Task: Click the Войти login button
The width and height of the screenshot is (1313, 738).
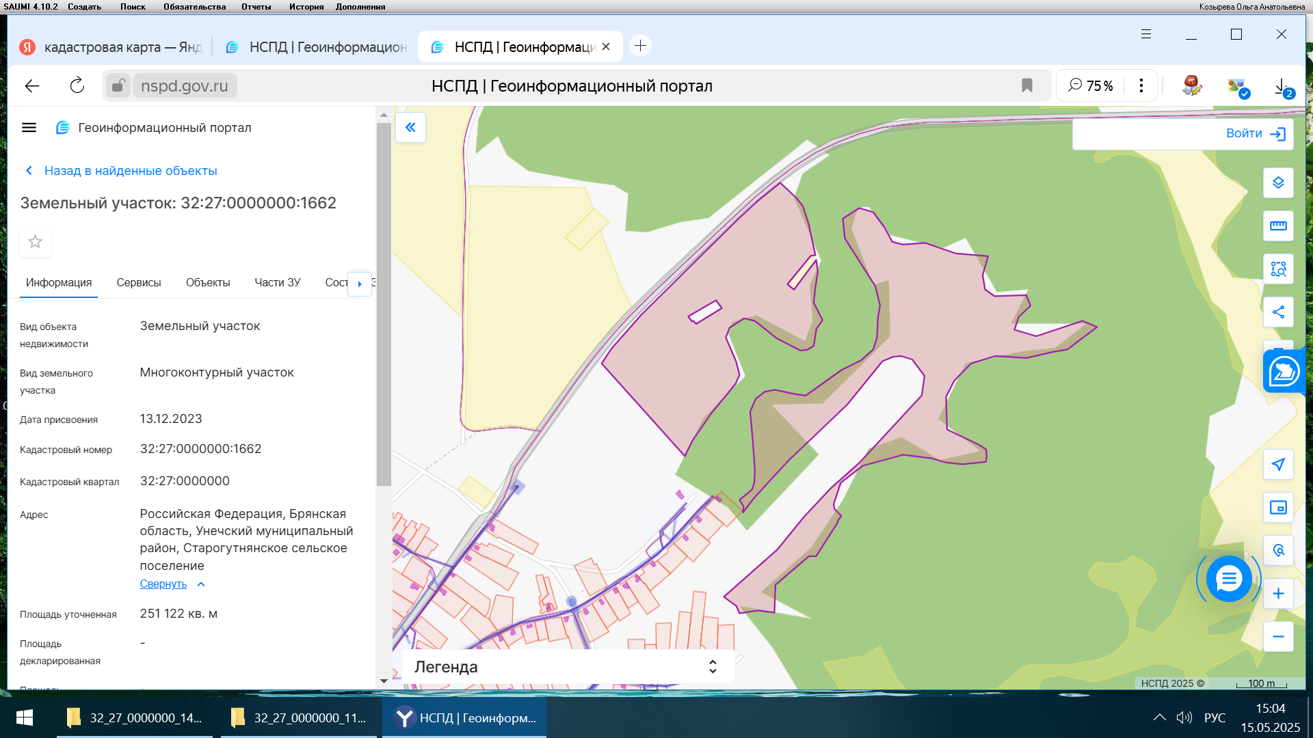Action: pyautogui.click(x=1256, y=134)
